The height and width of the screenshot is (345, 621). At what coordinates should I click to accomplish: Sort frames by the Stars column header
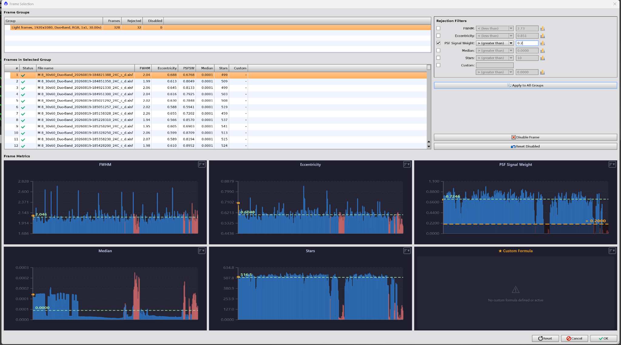(x=222, y=68)
